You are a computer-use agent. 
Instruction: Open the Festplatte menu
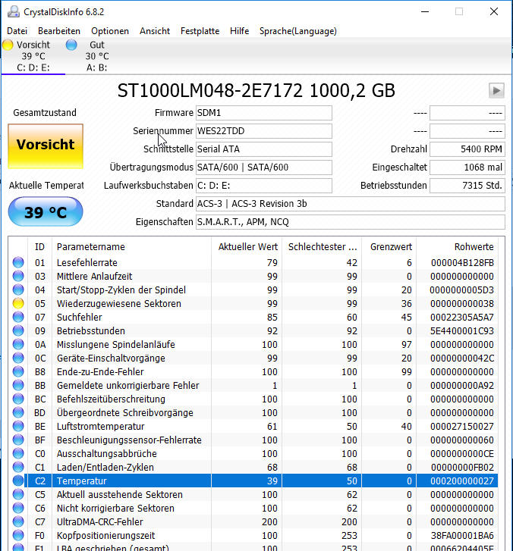(200, 31)
